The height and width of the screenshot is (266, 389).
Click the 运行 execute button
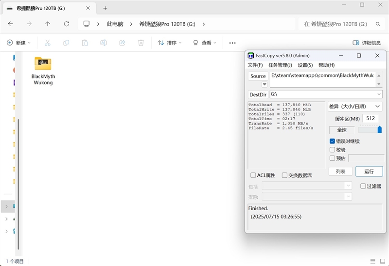click(369, 172)
